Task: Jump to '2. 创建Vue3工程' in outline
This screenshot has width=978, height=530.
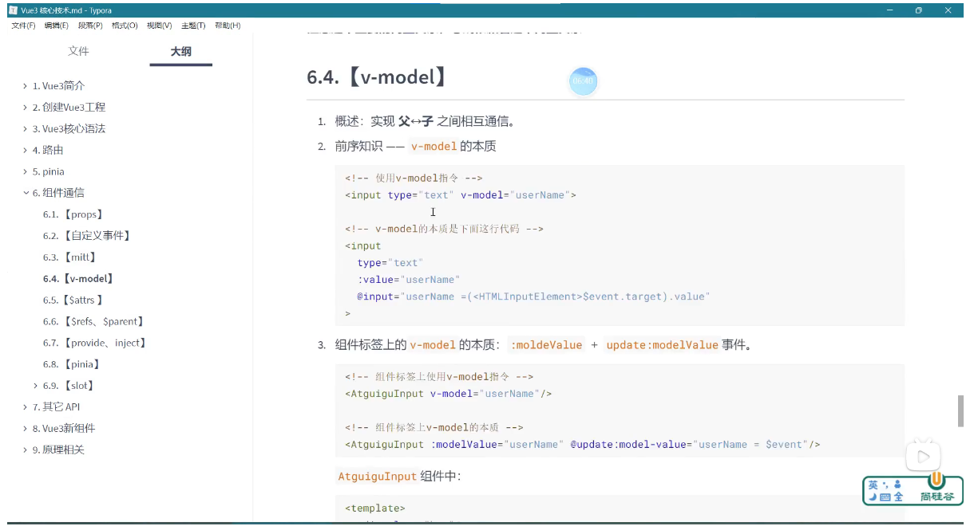Action: 69,107
